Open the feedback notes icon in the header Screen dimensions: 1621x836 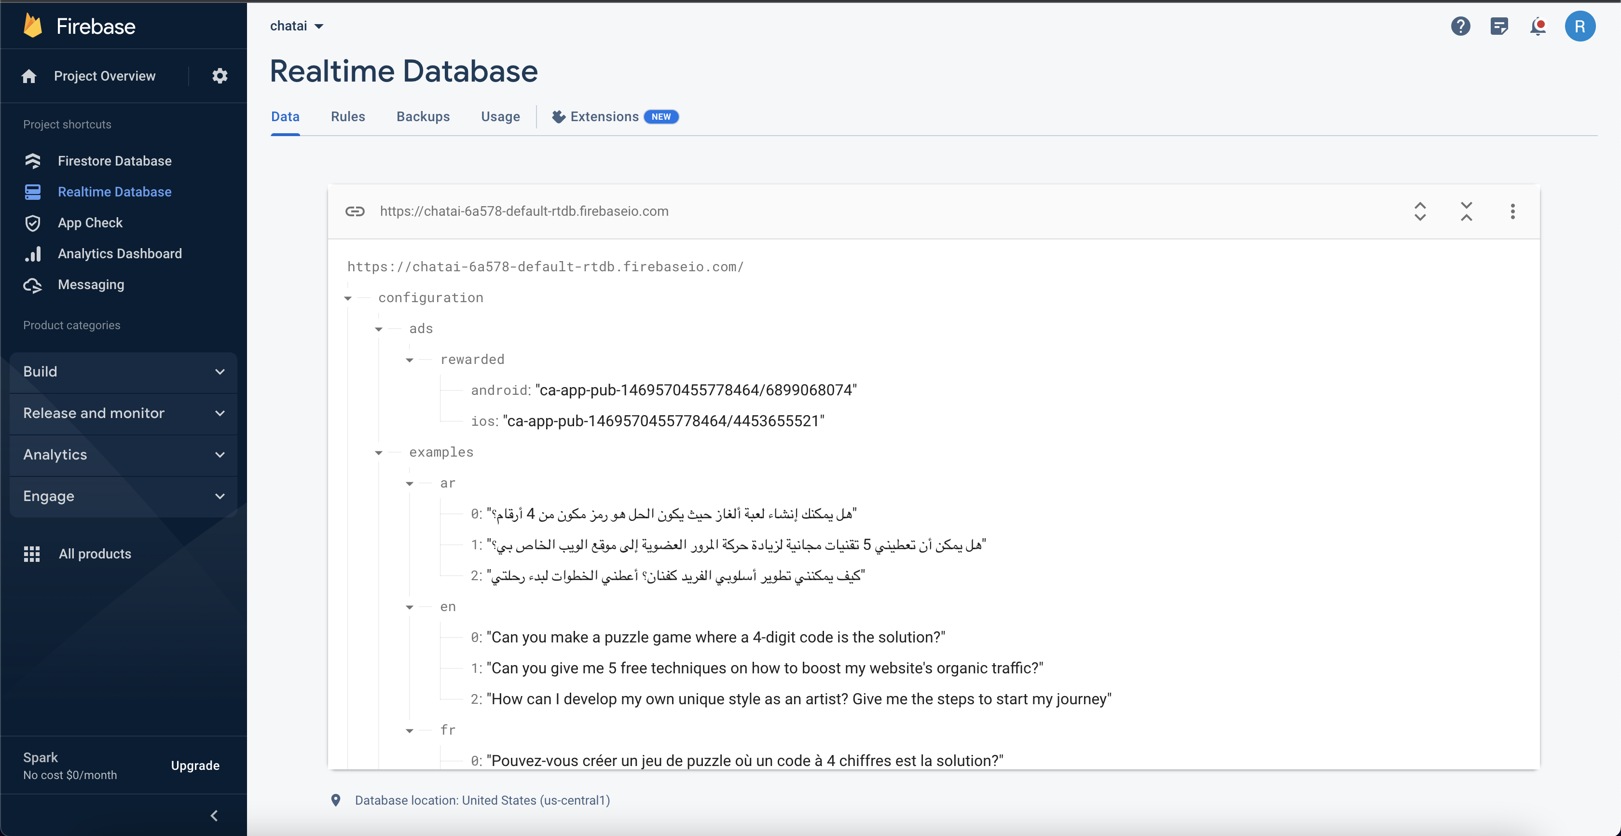[x=1499, y=27]
